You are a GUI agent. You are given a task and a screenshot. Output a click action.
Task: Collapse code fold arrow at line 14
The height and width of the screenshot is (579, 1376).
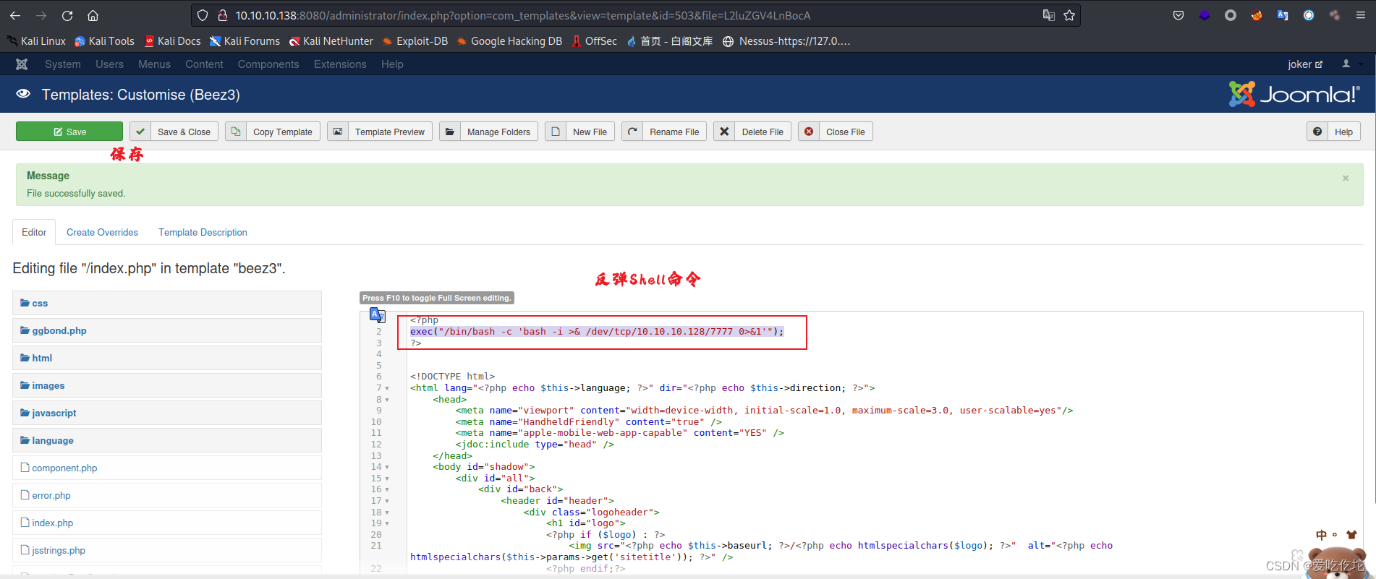[x=387, y=467]
